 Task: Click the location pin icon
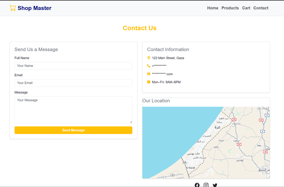(149, 58)
